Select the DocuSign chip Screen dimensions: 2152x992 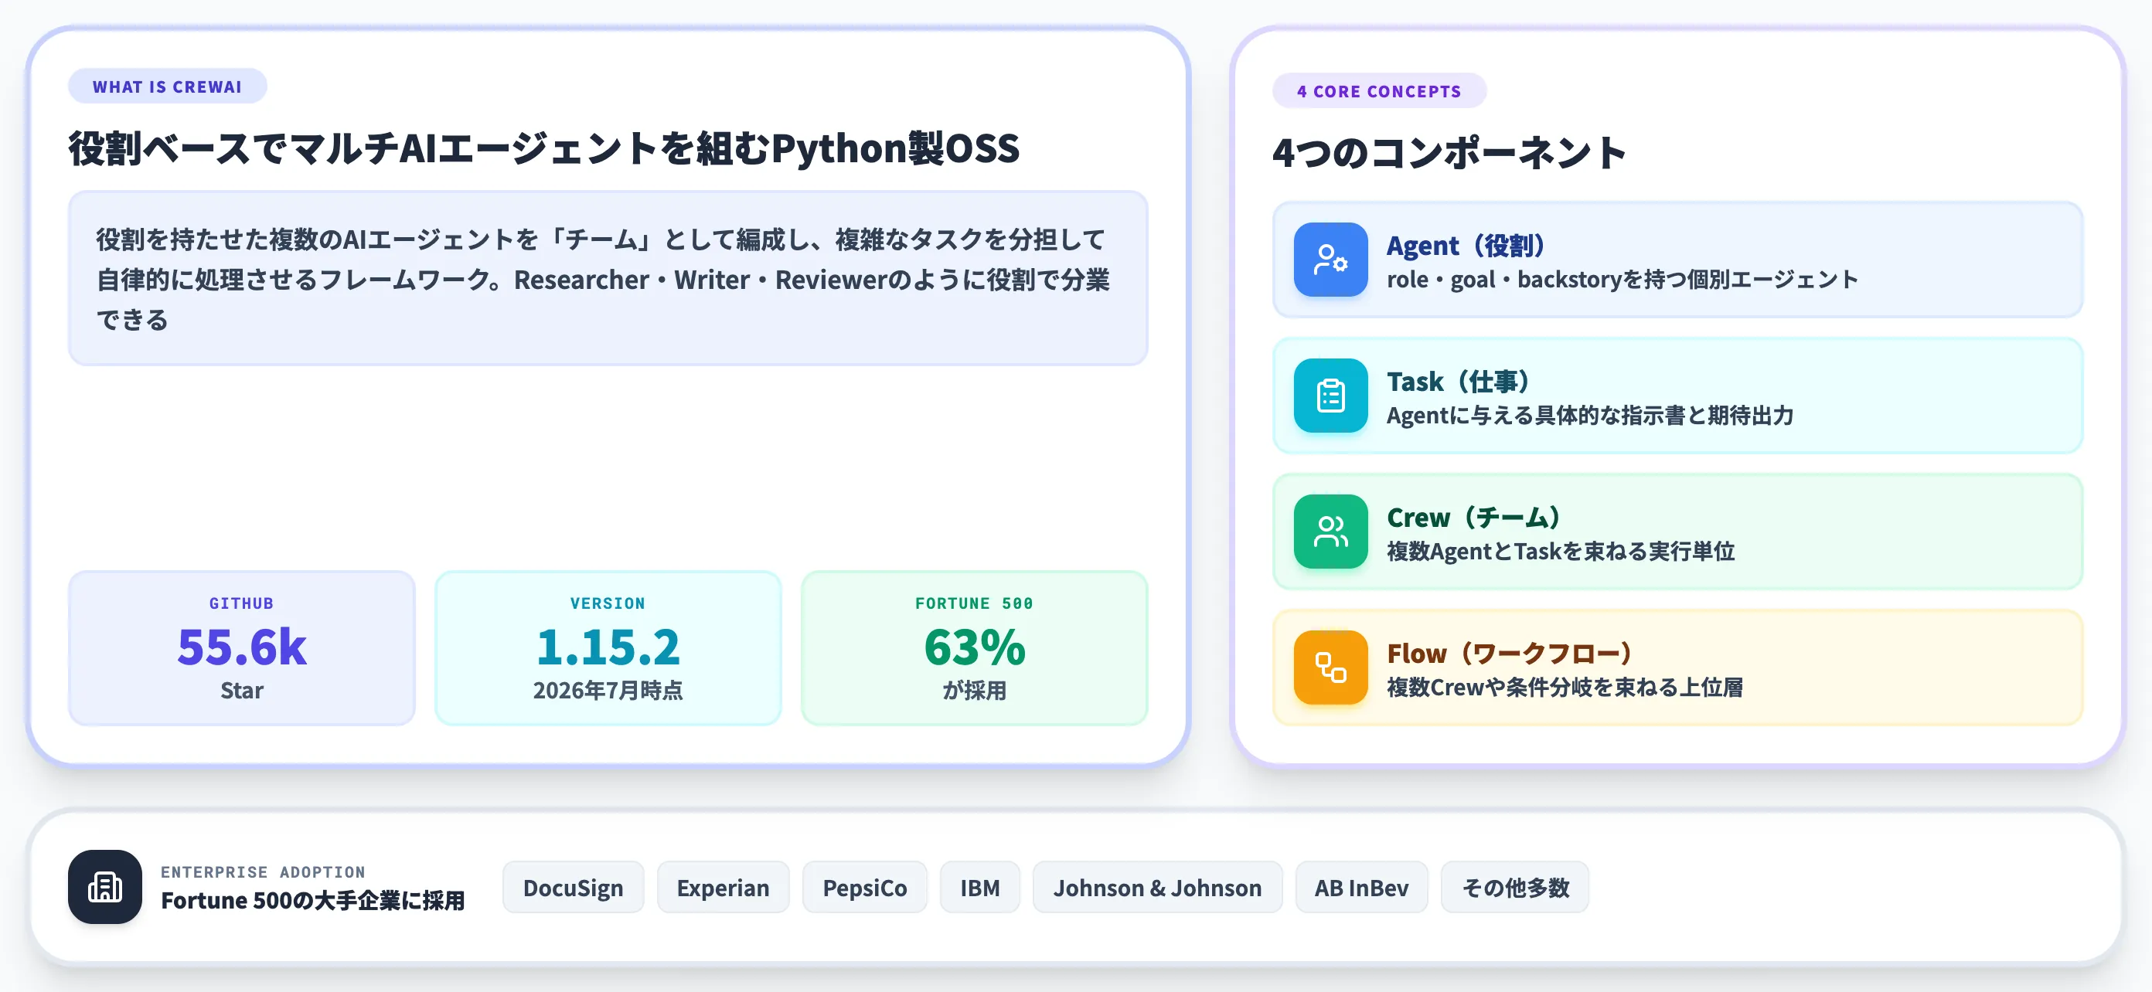coord(573,887)
